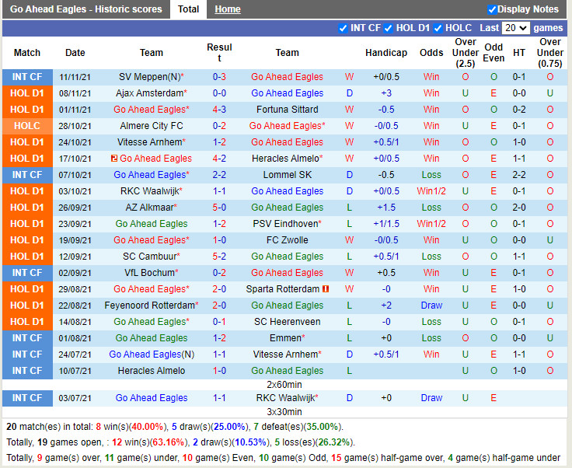Click the Over Under (2.5) column header

[466, 53]
